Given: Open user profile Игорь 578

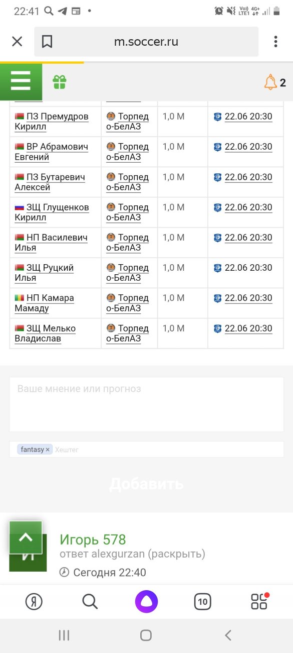Looking at the screenshot, I should 93,539.
